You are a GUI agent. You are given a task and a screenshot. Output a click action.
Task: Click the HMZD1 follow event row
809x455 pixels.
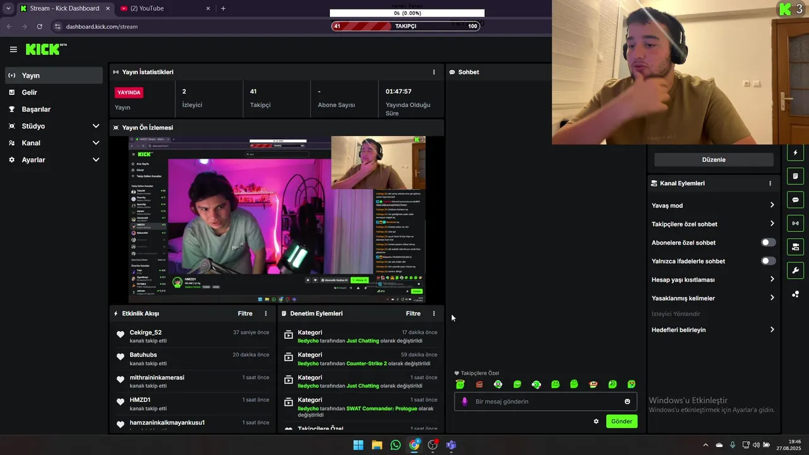[x=193, y=404]
